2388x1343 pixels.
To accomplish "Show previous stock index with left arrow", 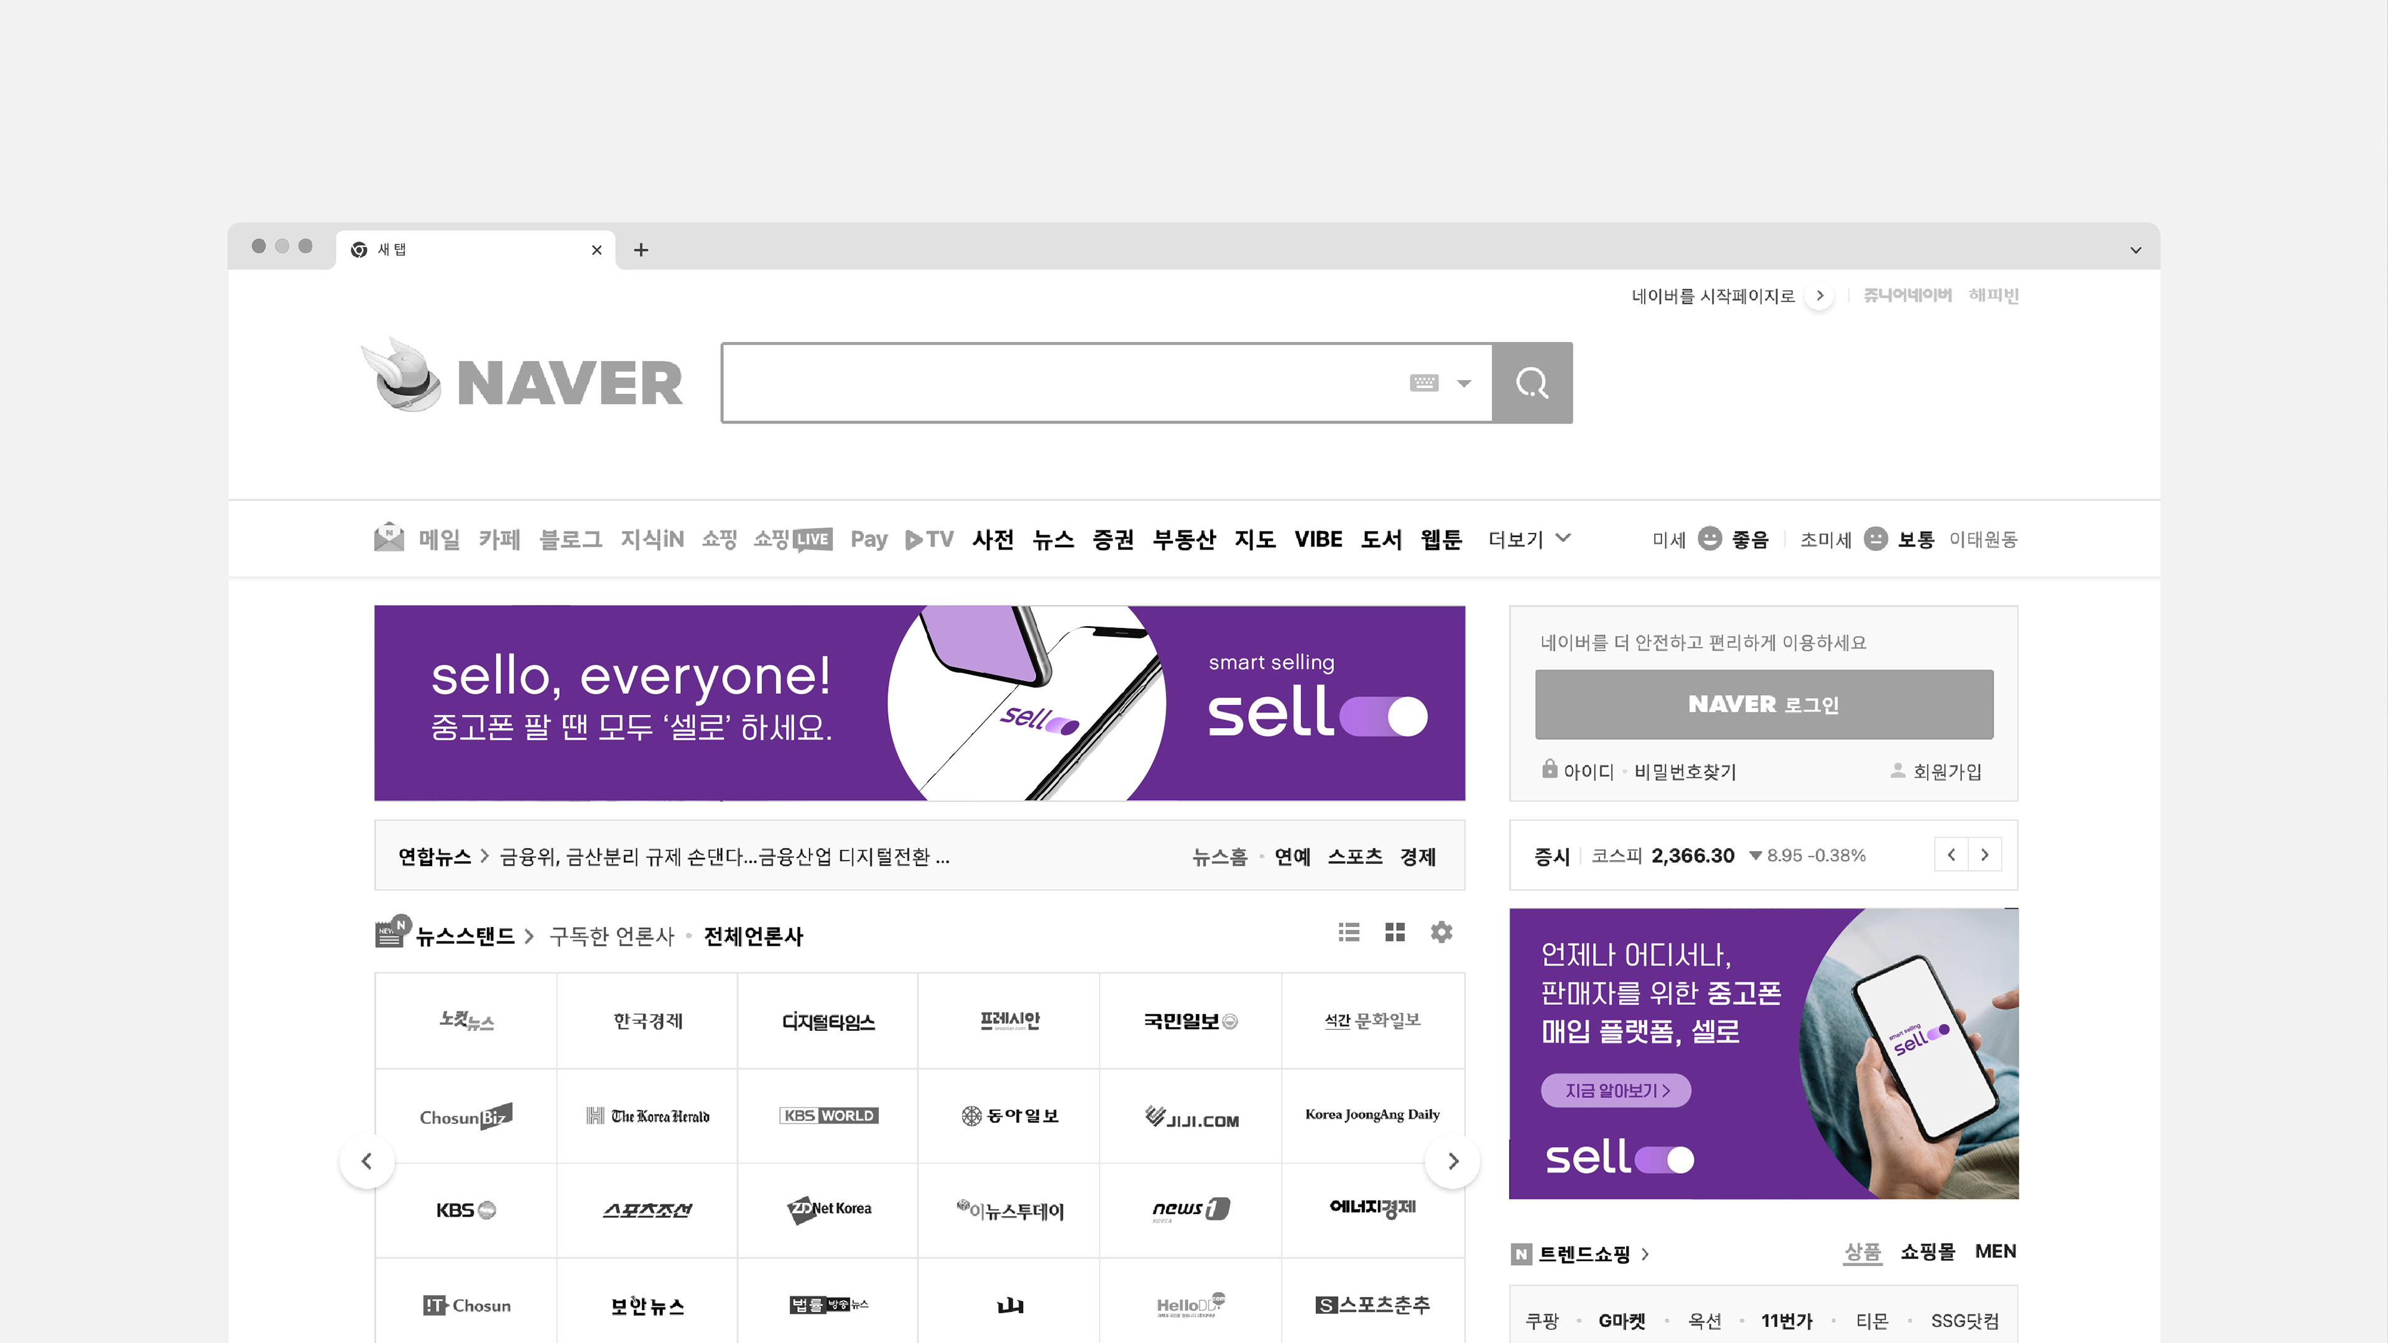I will [x=1951, y=854].
